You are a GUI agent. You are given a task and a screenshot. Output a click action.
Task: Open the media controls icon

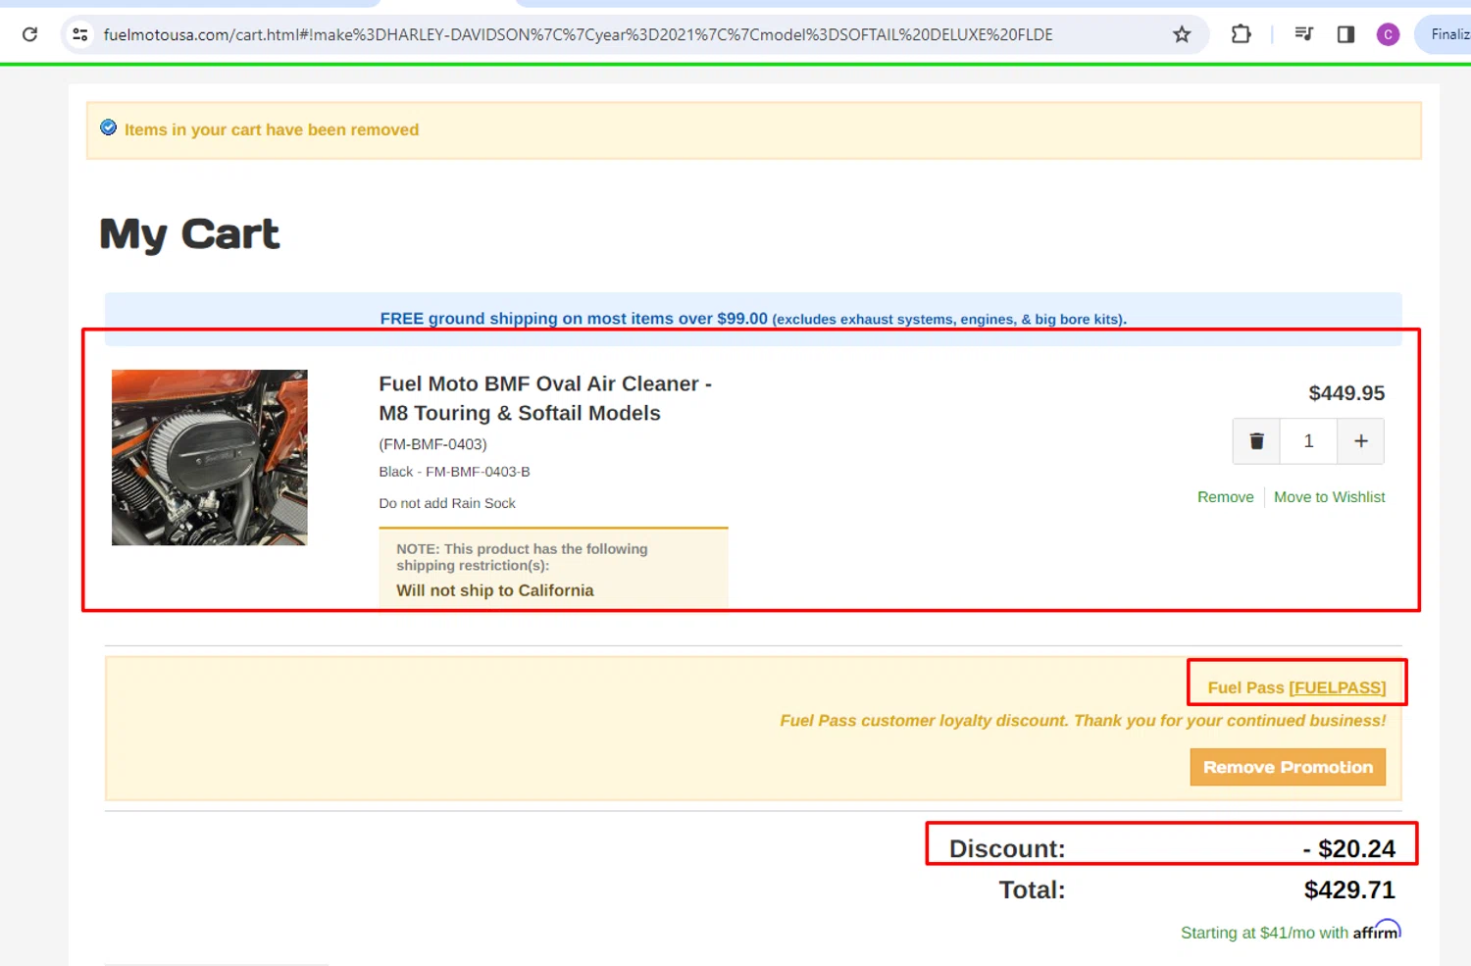[1303, 34]
